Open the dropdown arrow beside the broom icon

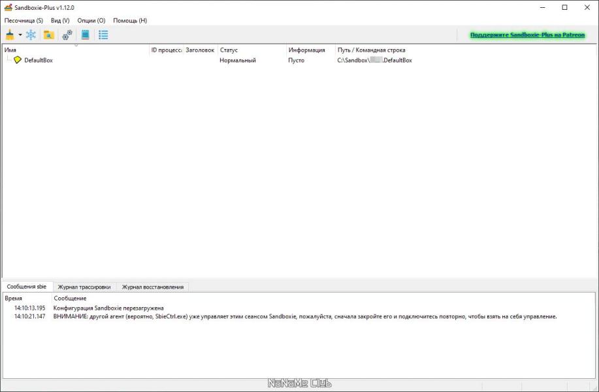coord(20,35)
